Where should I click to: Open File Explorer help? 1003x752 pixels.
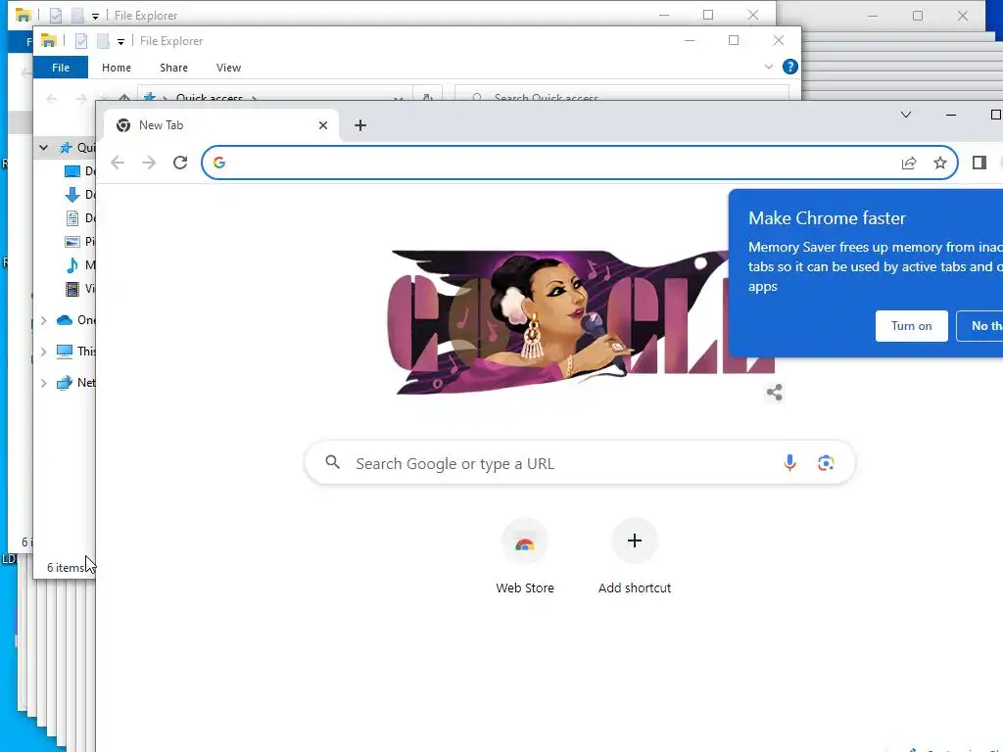790,67
